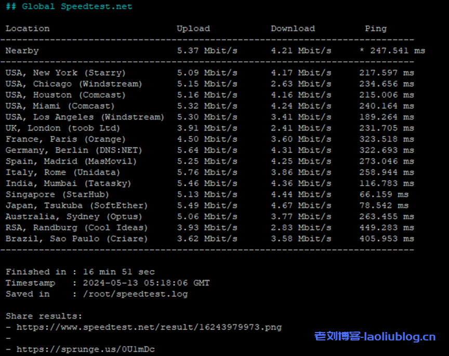
Task: Click the Location column header
Action: pos(28,29)
